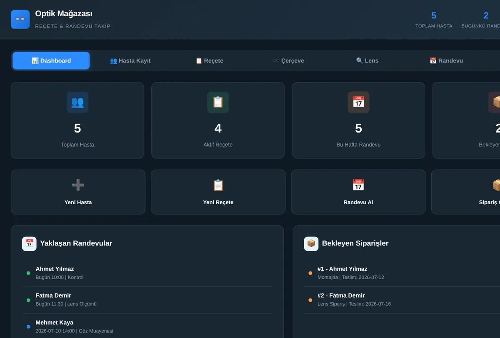The image size is (500, 338).
Task: Select Mehmet Kaya Göz Muayenesi appointment
Action: point(147,326)
